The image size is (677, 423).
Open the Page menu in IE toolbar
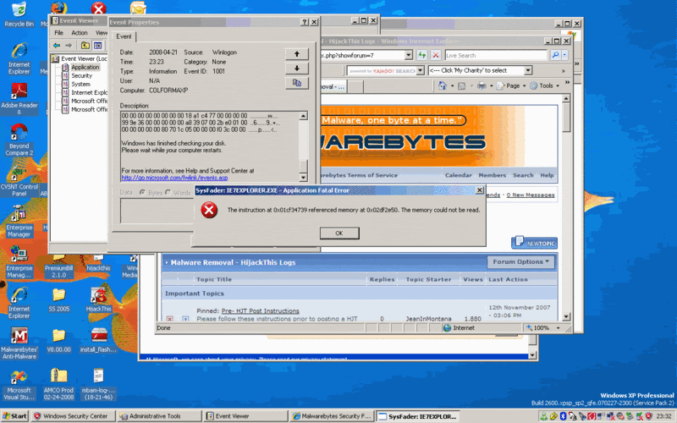point(512,86)
